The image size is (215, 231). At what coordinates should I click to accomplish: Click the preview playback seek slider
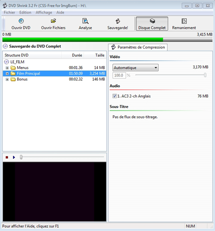tap(62, 157)
